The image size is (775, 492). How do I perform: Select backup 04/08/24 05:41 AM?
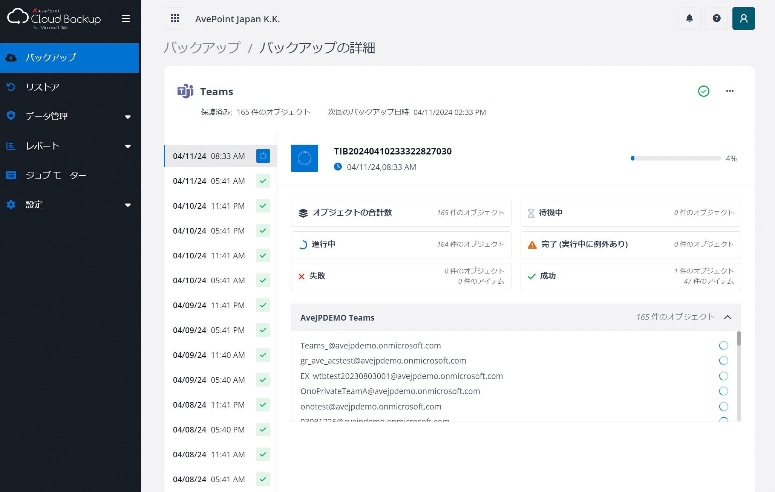(x=221, y=479)
